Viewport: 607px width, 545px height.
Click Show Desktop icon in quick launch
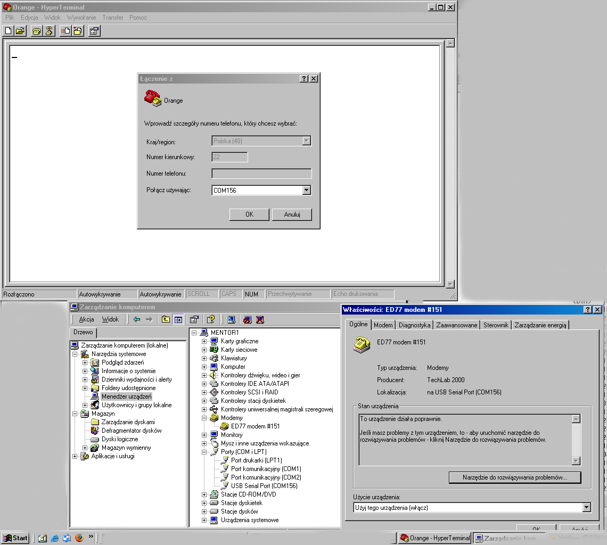click(43, 538)
